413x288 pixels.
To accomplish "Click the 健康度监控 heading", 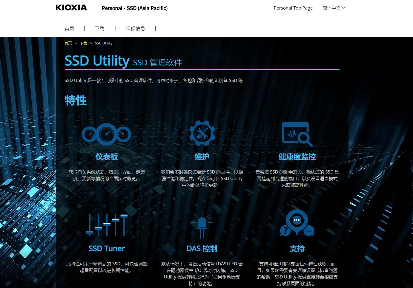I will click(x=297, y=157).
